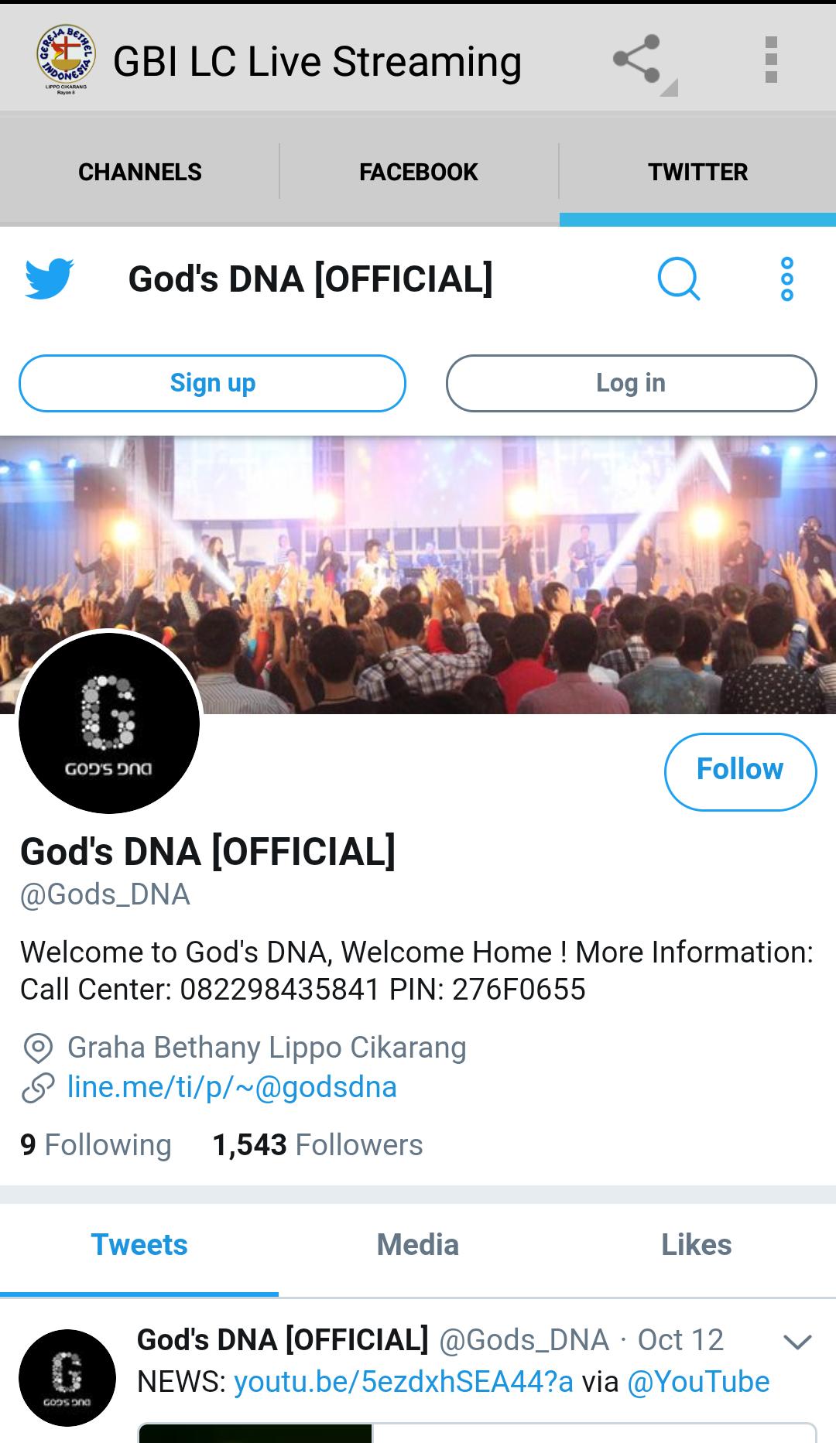Open the app overflow menu
This screenshot has width=836, height=1443.
point(770,60)
